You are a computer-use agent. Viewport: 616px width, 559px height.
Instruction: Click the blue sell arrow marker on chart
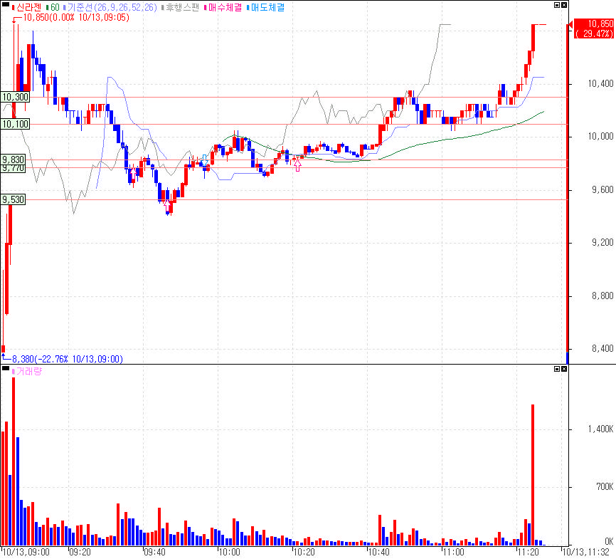click(205, 160)
